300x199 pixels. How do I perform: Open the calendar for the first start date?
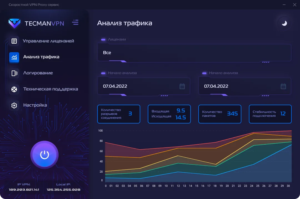click(182, 86)
